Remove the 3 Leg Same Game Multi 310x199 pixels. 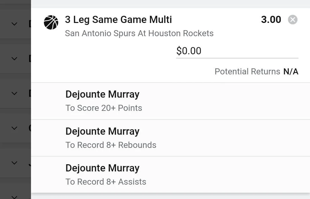pyautogui.click(x=292, y=20)
